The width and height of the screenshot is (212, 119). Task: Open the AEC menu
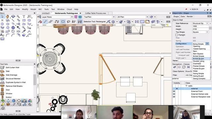[x=40, y=9]
